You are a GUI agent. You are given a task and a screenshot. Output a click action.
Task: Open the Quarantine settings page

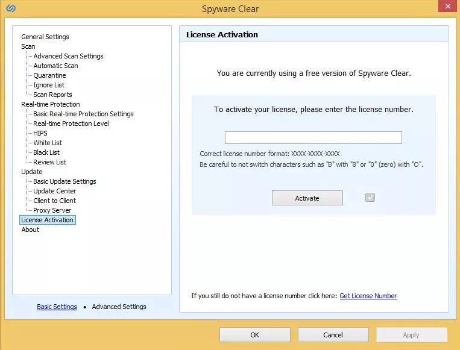click(49, 75)
